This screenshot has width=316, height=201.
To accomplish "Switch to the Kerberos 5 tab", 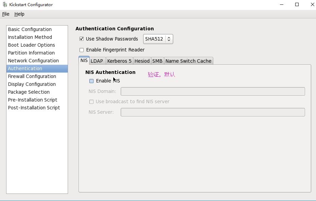I will point(119,61).
